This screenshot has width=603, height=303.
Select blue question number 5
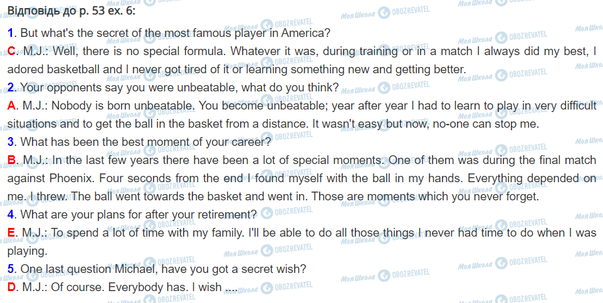11,269
